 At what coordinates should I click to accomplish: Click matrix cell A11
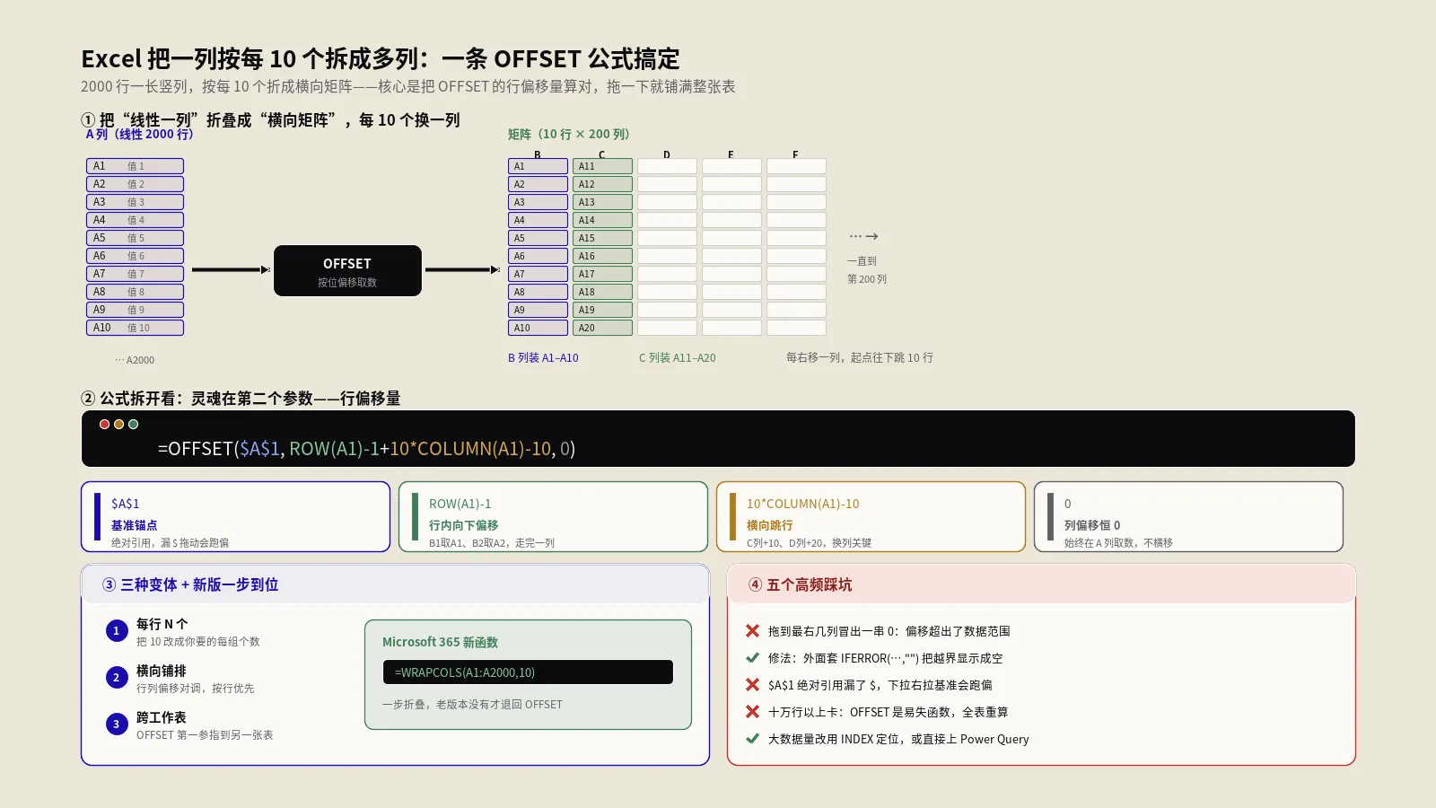(602, 166)
